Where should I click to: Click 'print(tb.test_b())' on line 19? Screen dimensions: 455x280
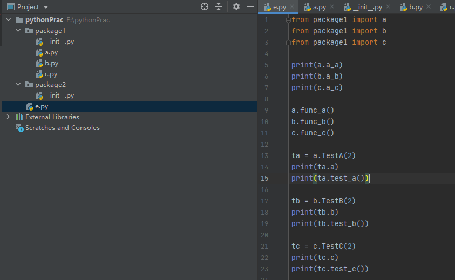pos(330,223)
